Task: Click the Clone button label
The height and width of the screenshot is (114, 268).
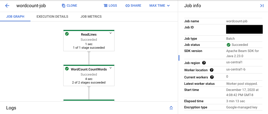Action: coord(72,6)
